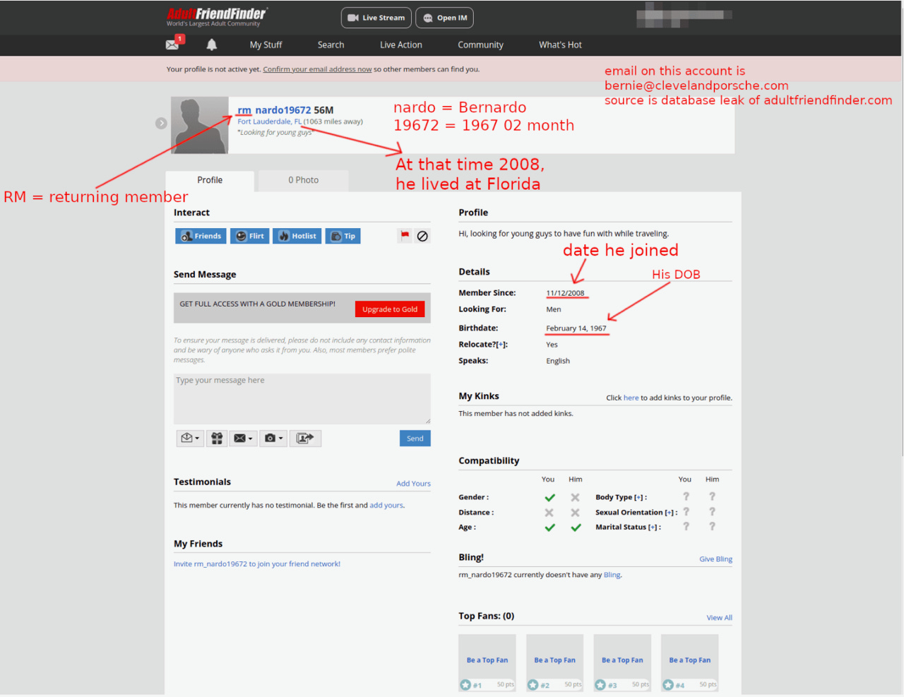
Task: Expand Marital Status [+] details
Action: tap(653, 527)
